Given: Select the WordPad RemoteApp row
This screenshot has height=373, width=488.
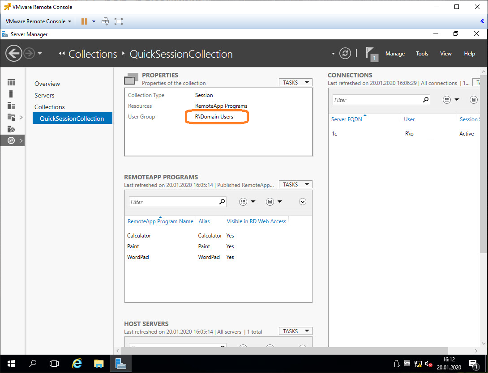Looking at the screenshot, I should click(x=218, y=257).
